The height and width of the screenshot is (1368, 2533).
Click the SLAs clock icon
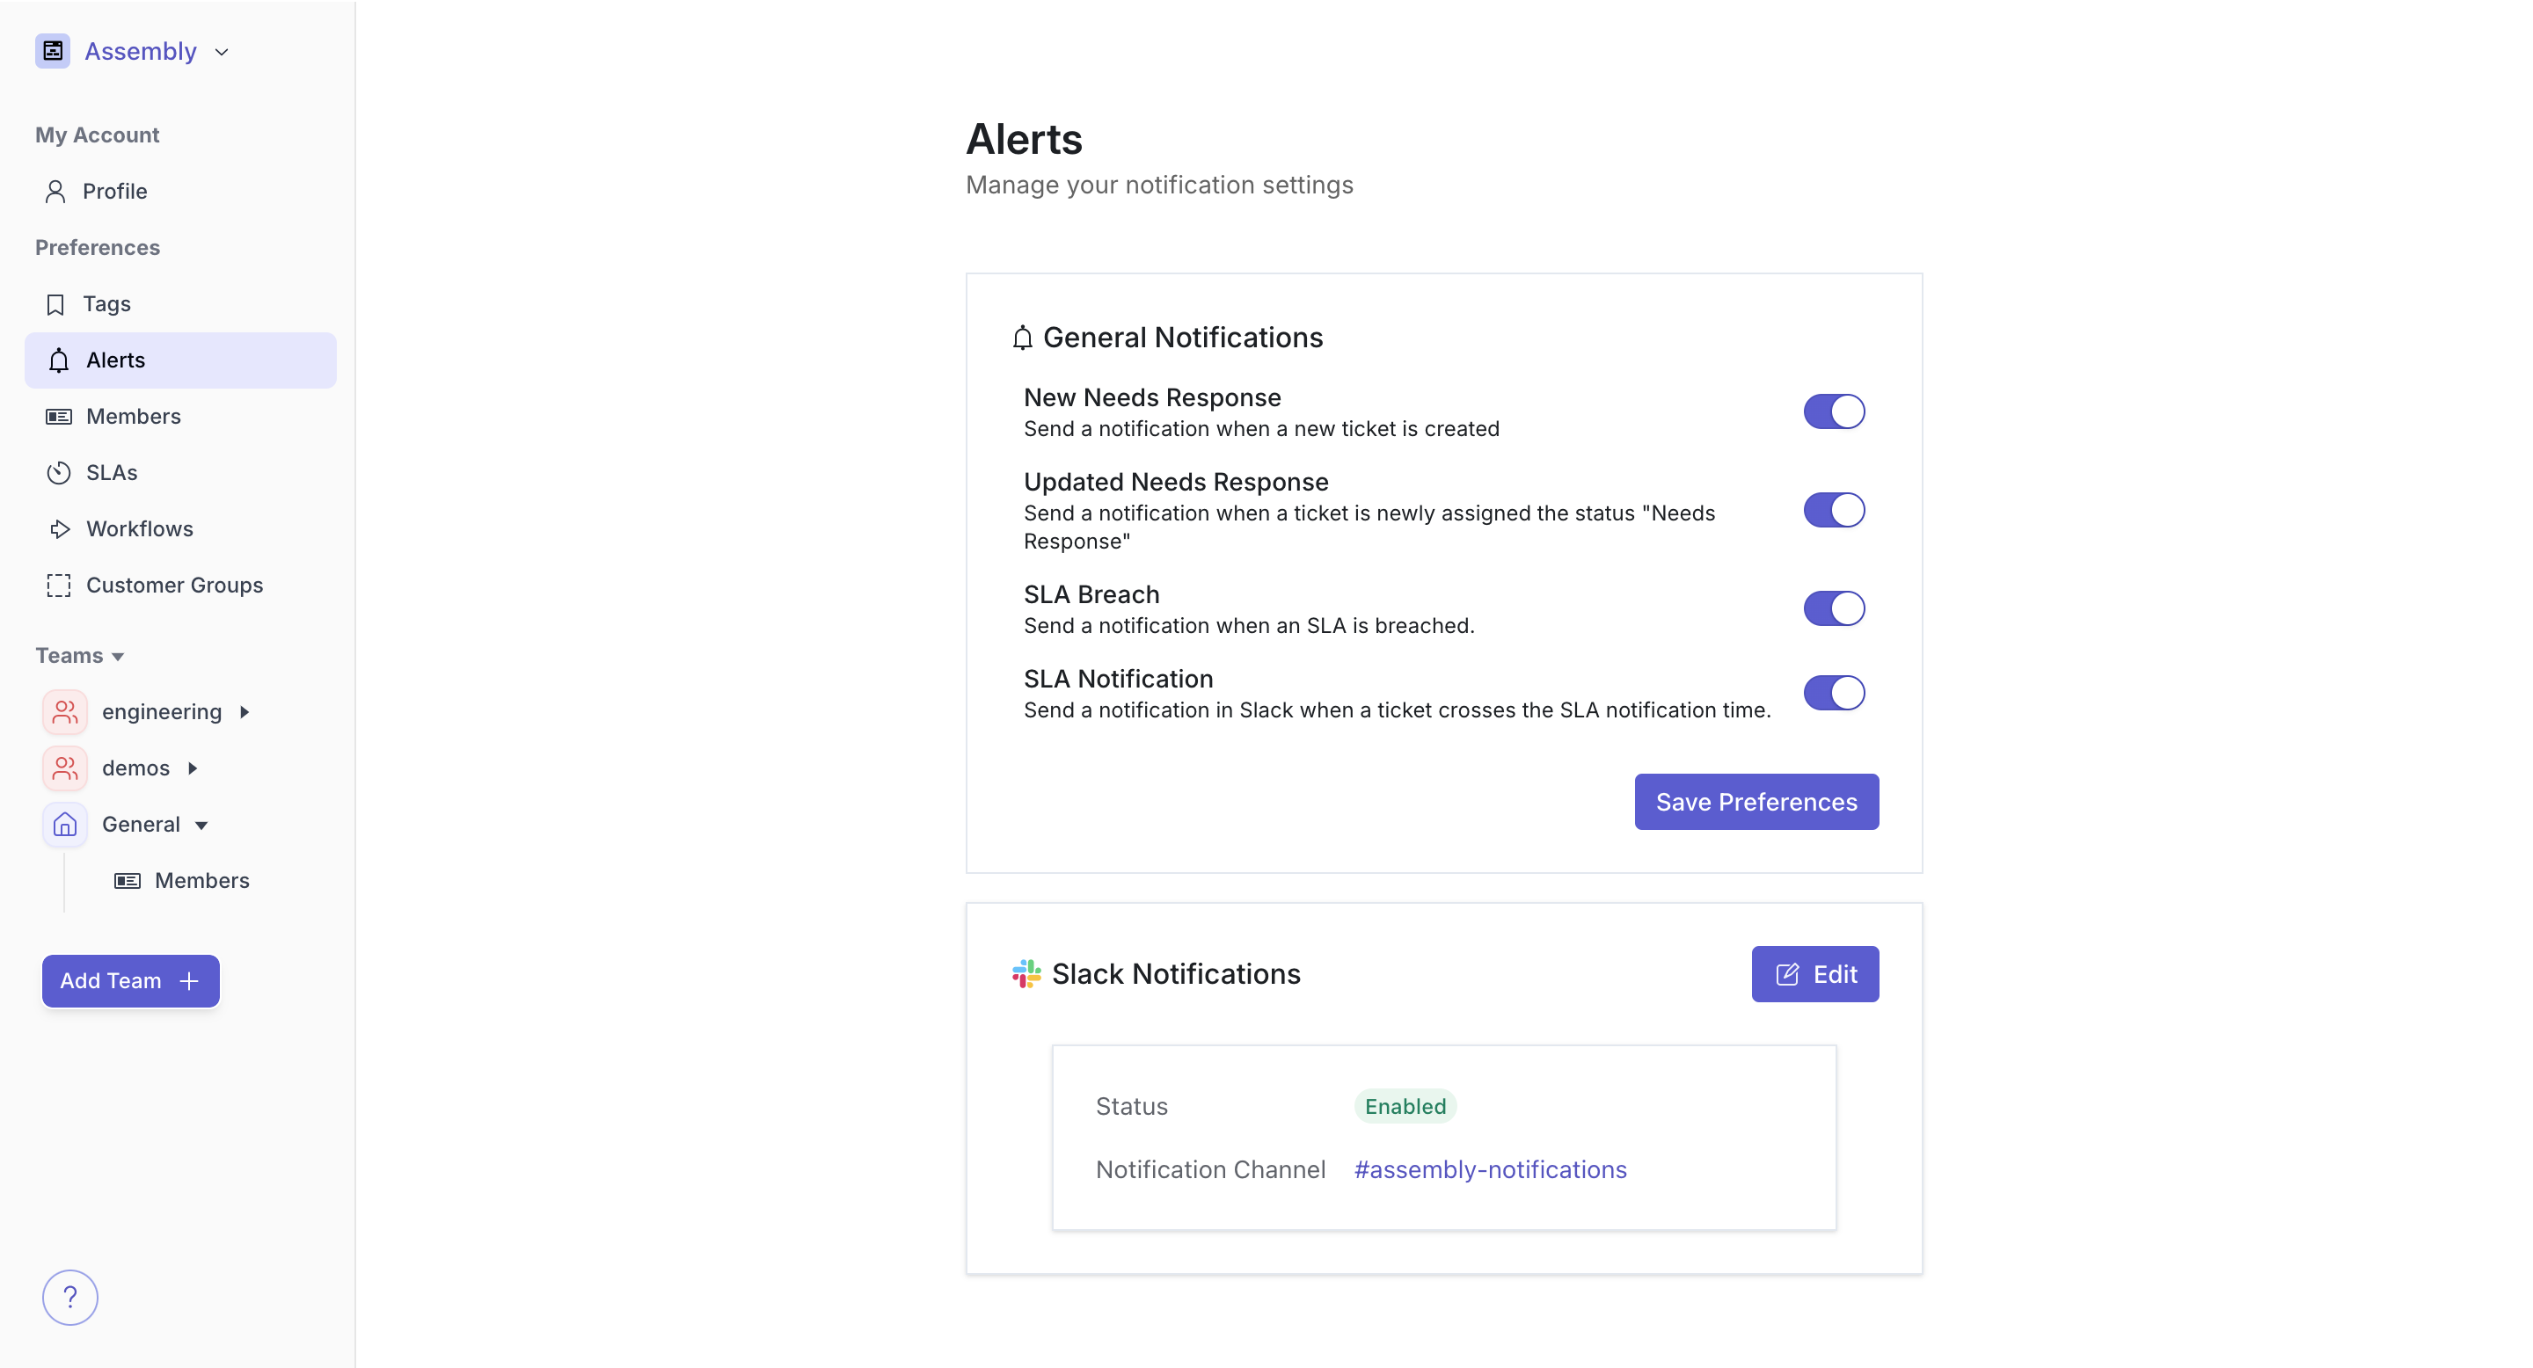pyautogui.click(x=59, y=473)
